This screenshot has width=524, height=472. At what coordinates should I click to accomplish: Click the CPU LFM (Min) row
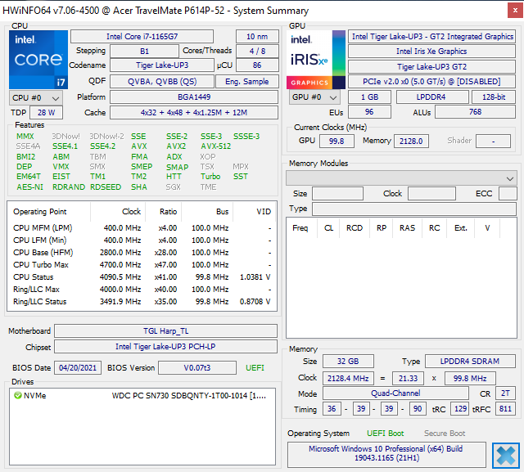142,240
